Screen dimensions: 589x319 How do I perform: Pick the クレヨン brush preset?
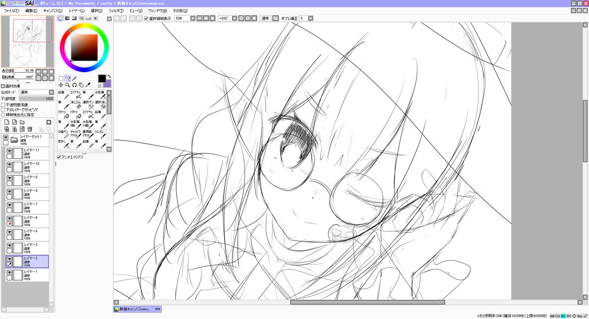[x=101, y=134]
